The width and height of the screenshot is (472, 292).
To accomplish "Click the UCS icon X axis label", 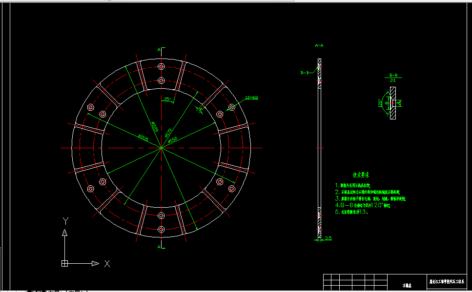I will pyautogui.click(x=107, y=264).
